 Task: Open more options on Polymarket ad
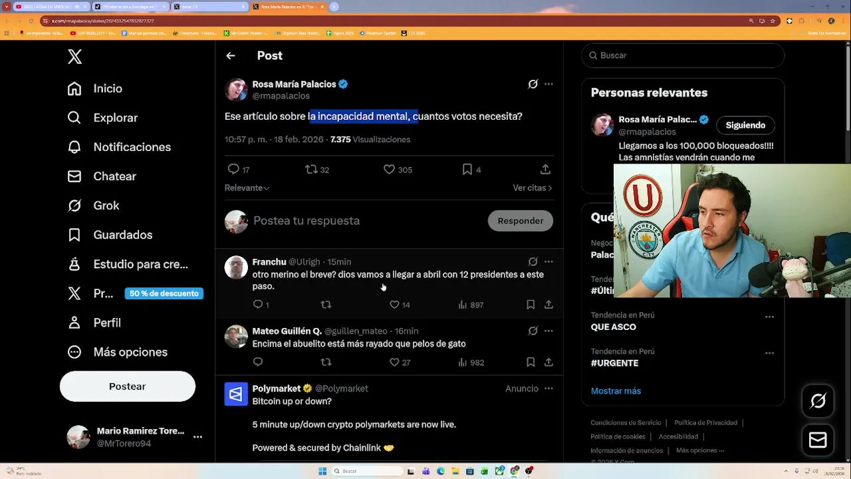click(x=548, y=389)
